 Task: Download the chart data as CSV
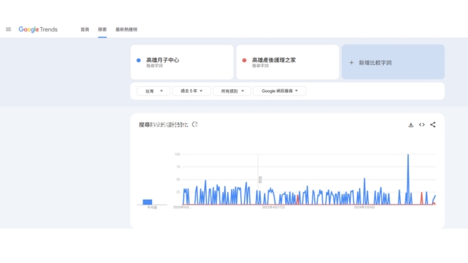(411, 125)
